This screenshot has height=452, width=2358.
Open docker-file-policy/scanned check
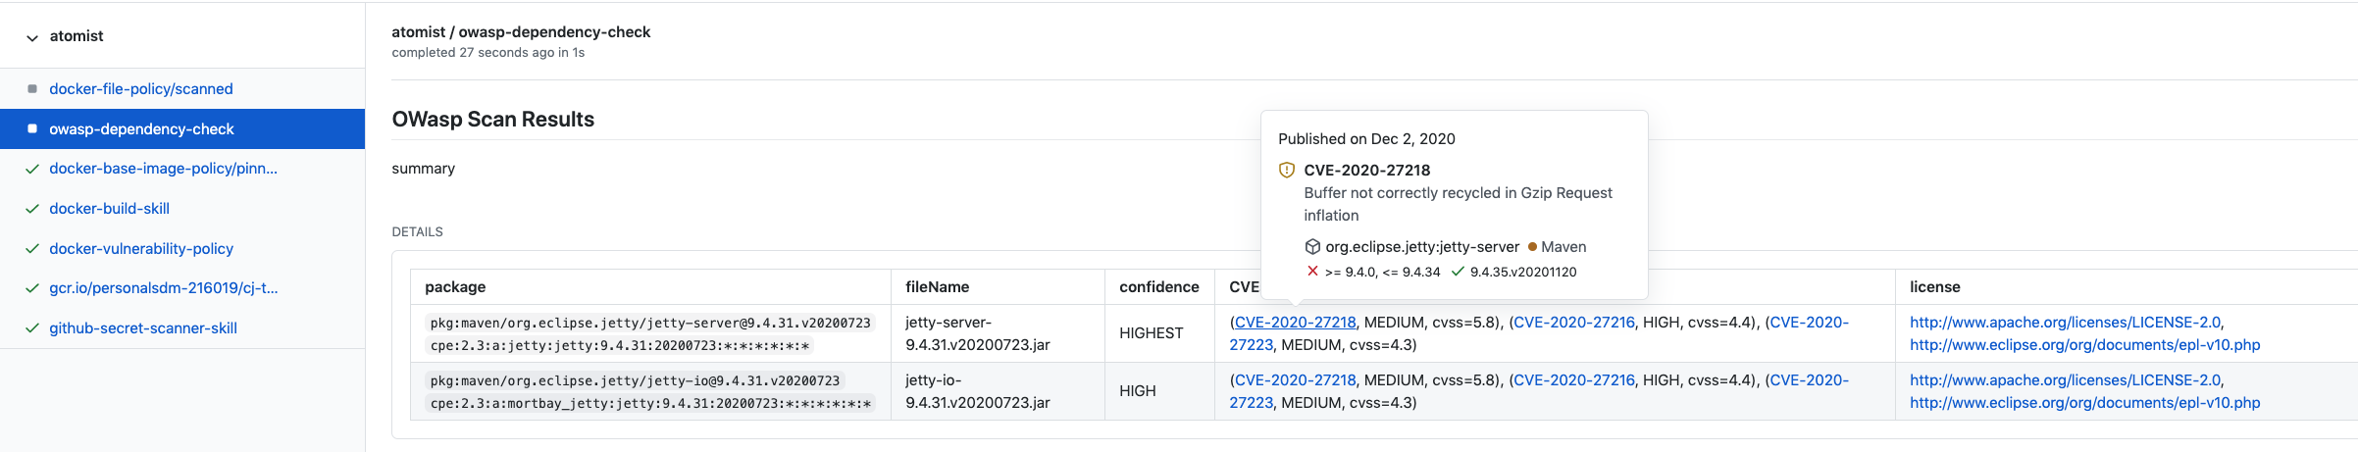(141, 89)
